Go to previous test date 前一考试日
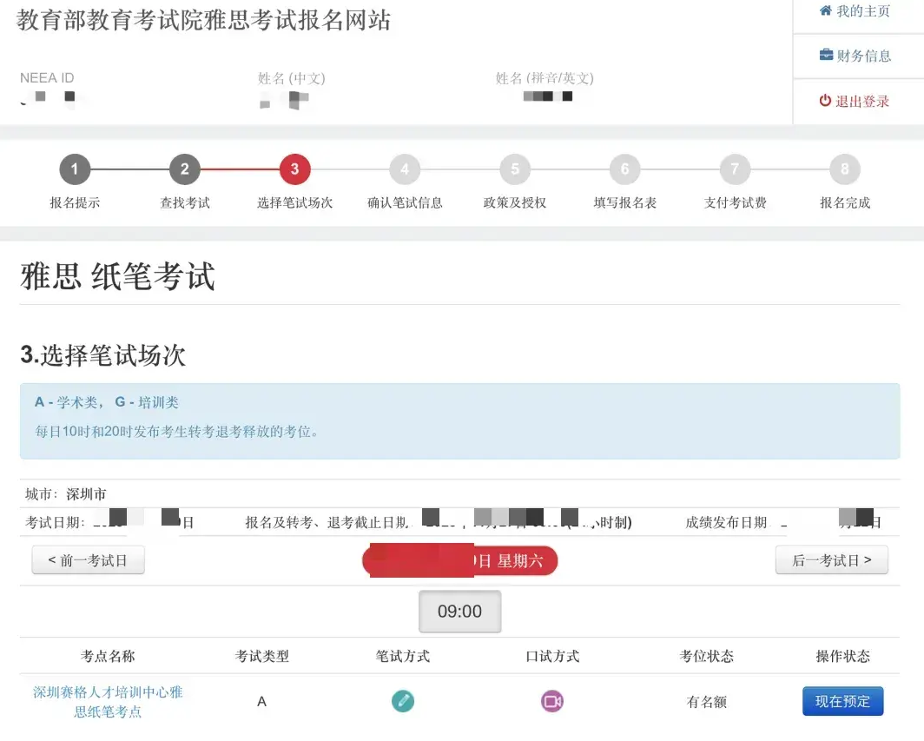Viewport: 924px width, 741px height. click(88, 560)
